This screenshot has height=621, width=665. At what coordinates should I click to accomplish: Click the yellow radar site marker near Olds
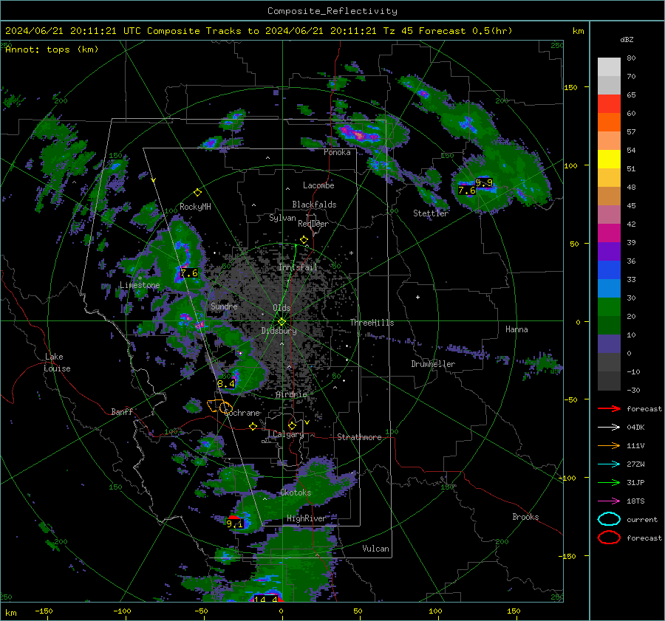pos(282,321)
